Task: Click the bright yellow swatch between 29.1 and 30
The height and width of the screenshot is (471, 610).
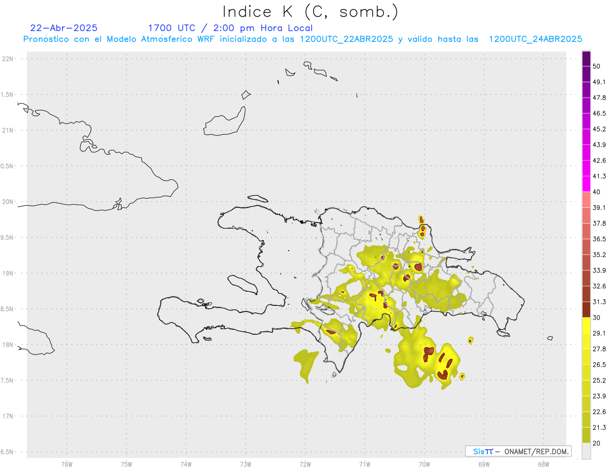Action: tap(586, 326)
